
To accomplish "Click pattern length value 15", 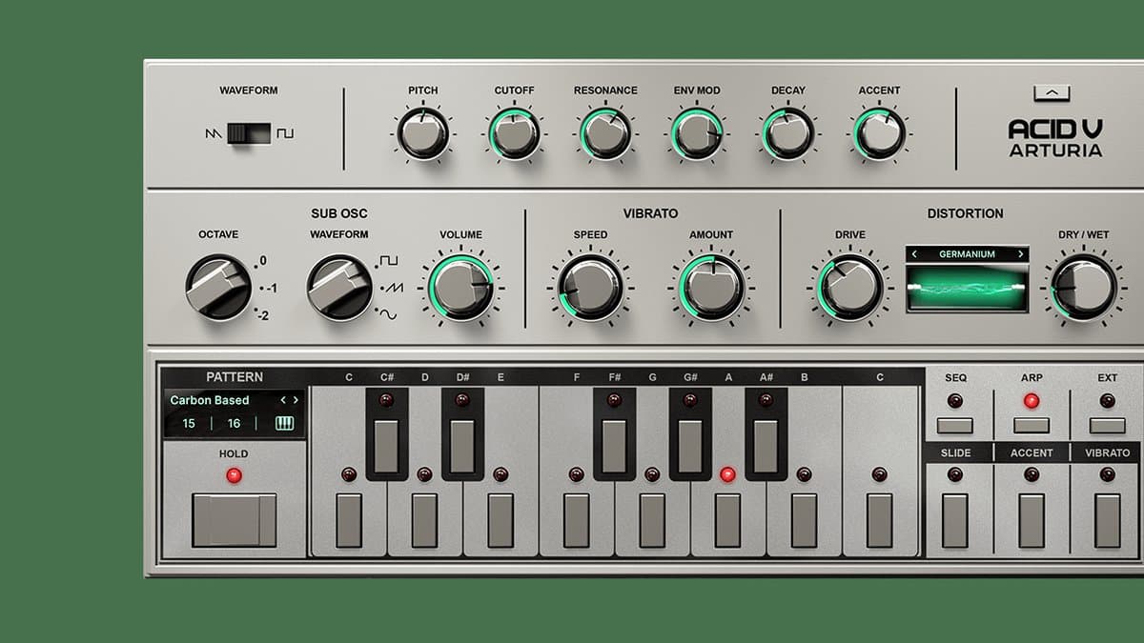I will (x=189, y=424).
